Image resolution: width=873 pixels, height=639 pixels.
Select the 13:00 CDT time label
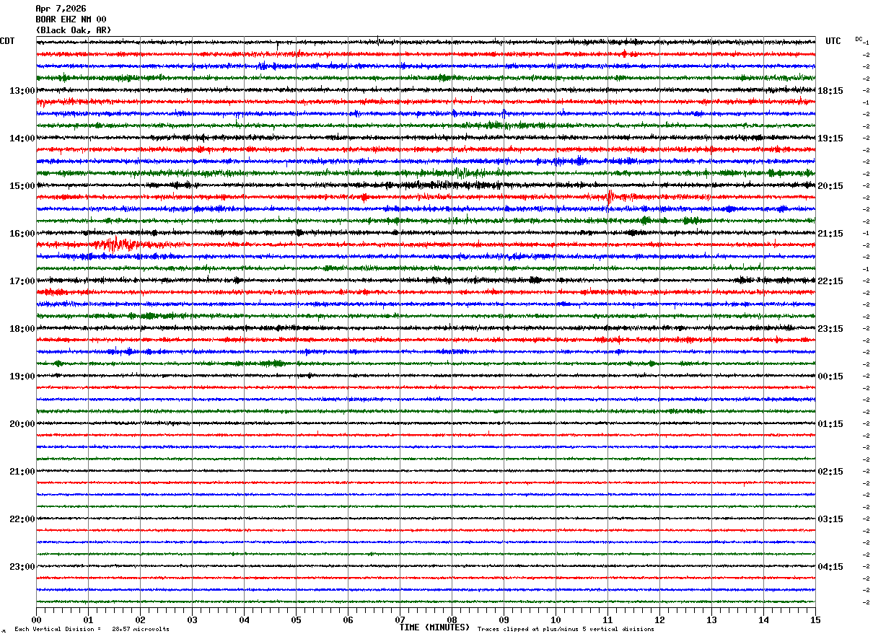tap(22, 91)
